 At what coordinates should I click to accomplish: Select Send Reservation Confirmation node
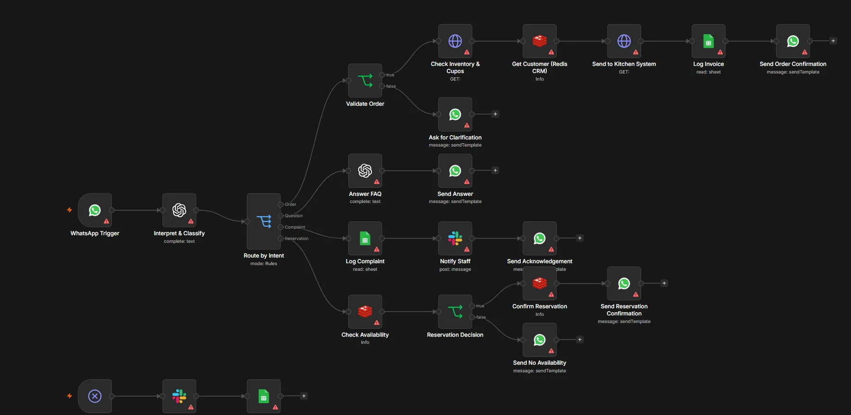pos(624,284)
